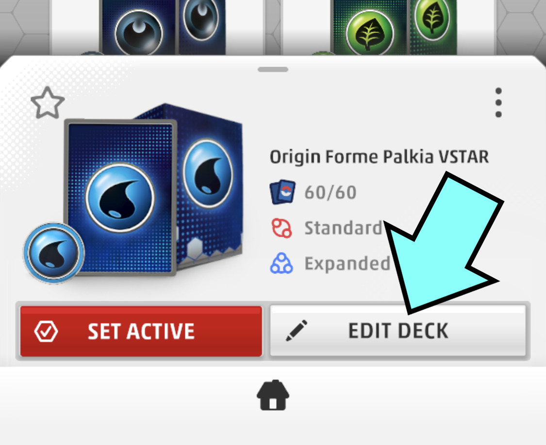Click the 60/60 card count text

[x=331, y=192]
